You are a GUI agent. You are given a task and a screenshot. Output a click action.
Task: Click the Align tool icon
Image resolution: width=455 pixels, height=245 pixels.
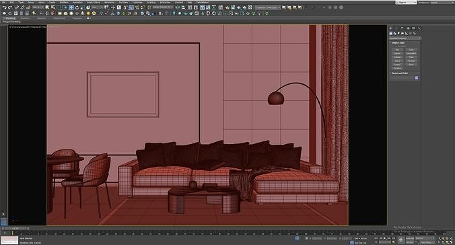click(x=183, y=7)
